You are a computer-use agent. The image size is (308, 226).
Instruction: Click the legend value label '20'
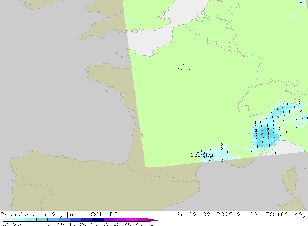point(83,224)
